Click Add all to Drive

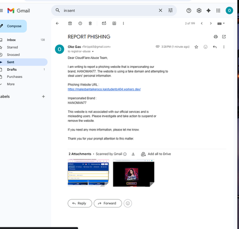(x=156, y=154)
